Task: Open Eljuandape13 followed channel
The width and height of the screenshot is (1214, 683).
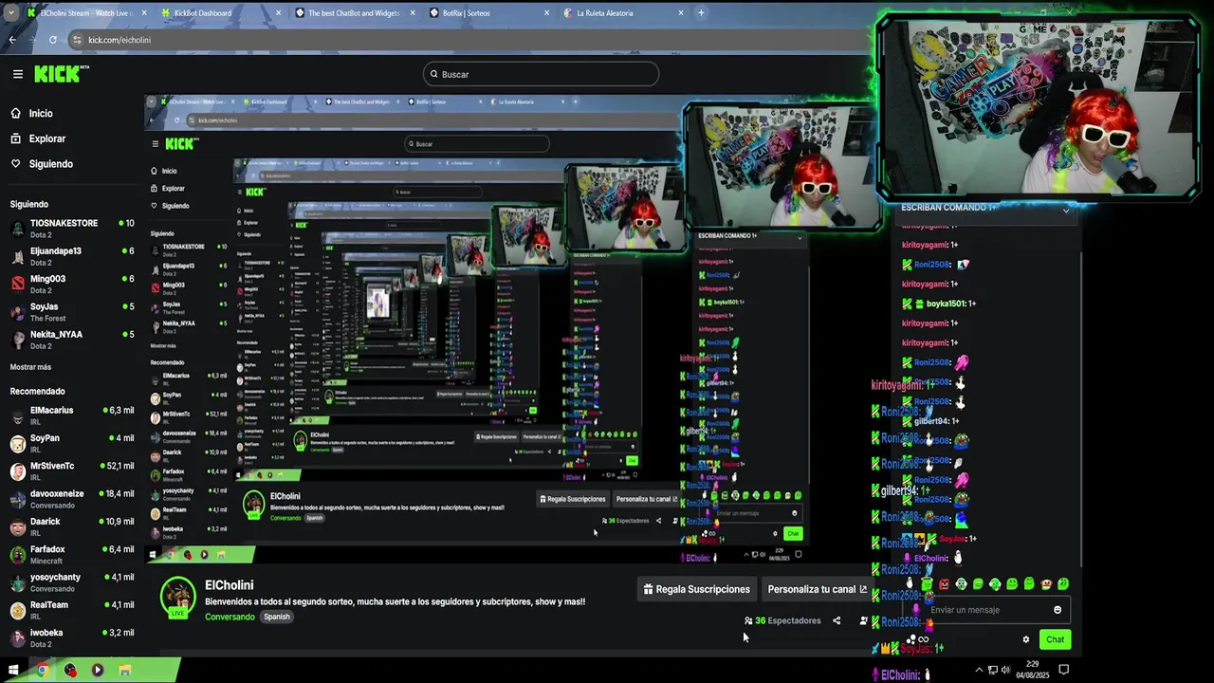Action: coord(72,256)
